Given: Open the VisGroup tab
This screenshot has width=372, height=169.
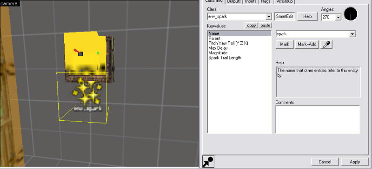Looking at the screenshot, I should [x=285, y=1].
